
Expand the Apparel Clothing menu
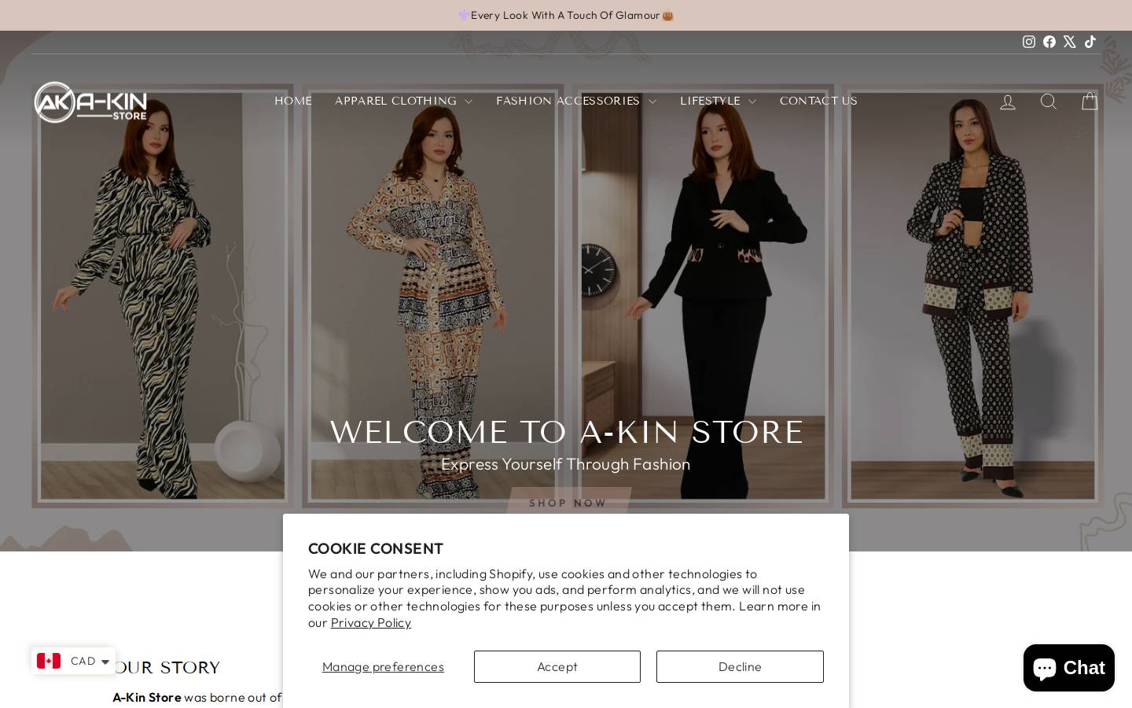[x=403, y=101]
